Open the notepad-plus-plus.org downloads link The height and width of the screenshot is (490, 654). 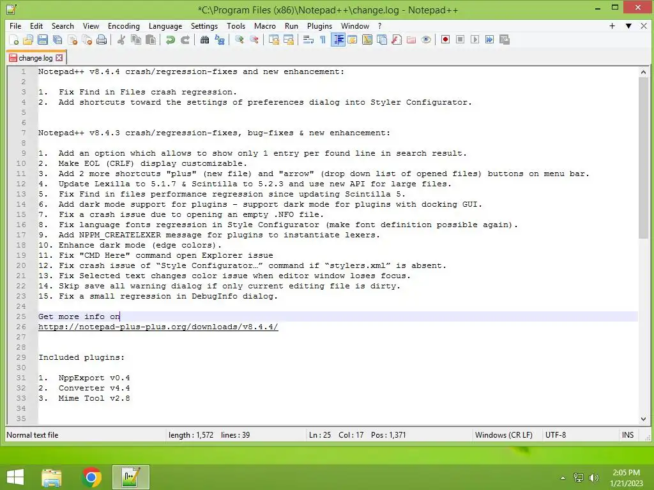click(x=158, y=327)
